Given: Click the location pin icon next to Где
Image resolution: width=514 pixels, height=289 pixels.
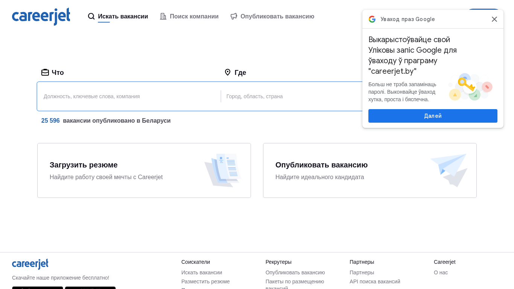Looking at the screenshot, I should (x=228, y=72).
